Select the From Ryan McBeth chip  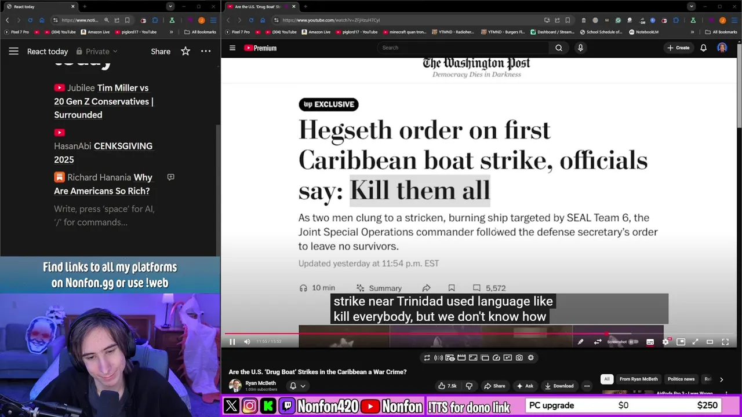pos(638,379)
